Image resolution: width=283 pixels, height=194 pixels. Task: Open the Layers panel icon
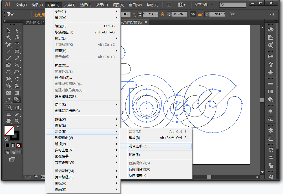coord(271,130)
